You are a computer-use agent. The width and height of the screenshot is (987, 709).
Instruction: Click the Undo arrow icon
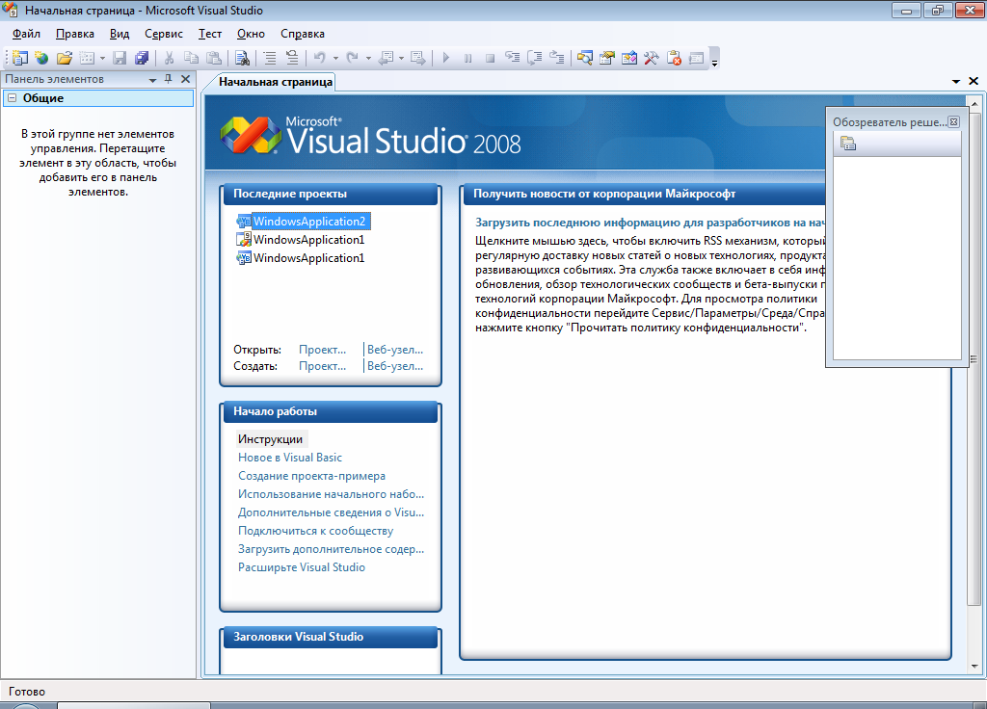click(x=320, y=58)
